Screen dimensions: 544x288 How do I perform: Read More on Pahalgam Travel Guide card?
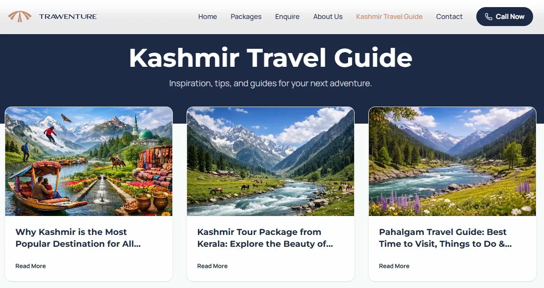[394, 266]
